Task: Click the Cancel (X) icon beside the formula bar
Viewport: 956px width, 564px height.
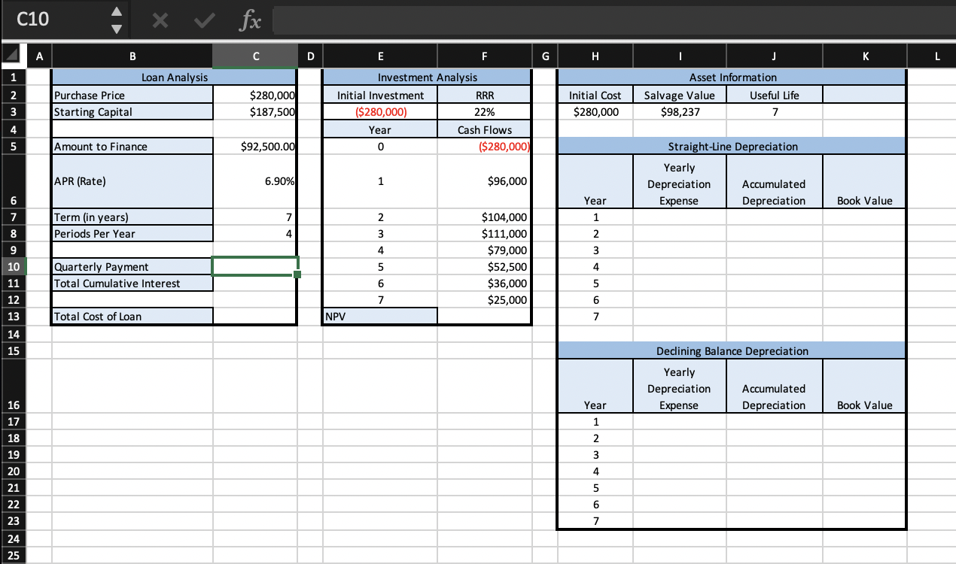Action: click(162, 21)
